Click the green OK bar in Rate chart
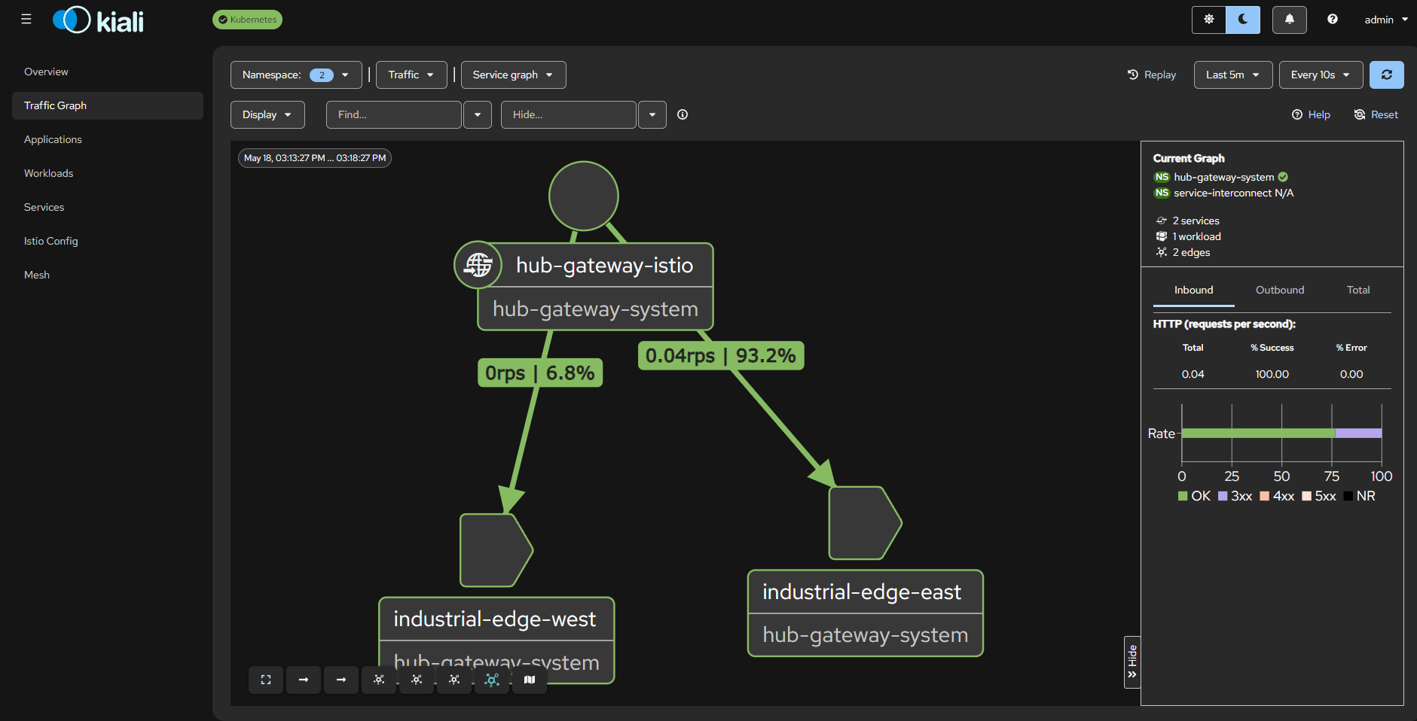Image resolution: width=1417 pixels, height=721 pixels. [x=1258, y=434]
